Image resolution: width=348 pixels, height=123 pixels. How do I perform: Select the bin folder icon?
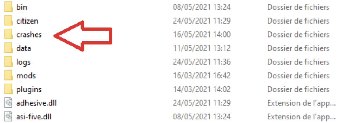coord(9,7)
